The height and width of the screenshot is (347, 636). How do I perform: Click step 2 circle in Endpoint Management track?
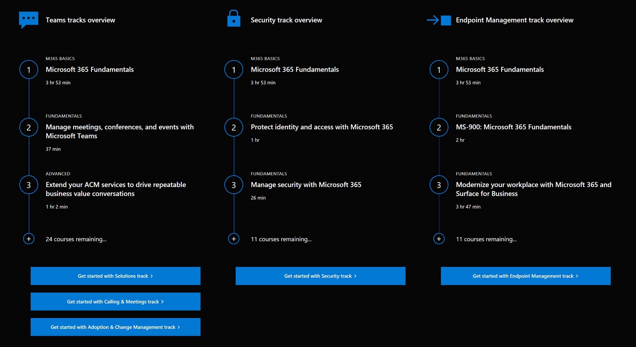point(439,127)
